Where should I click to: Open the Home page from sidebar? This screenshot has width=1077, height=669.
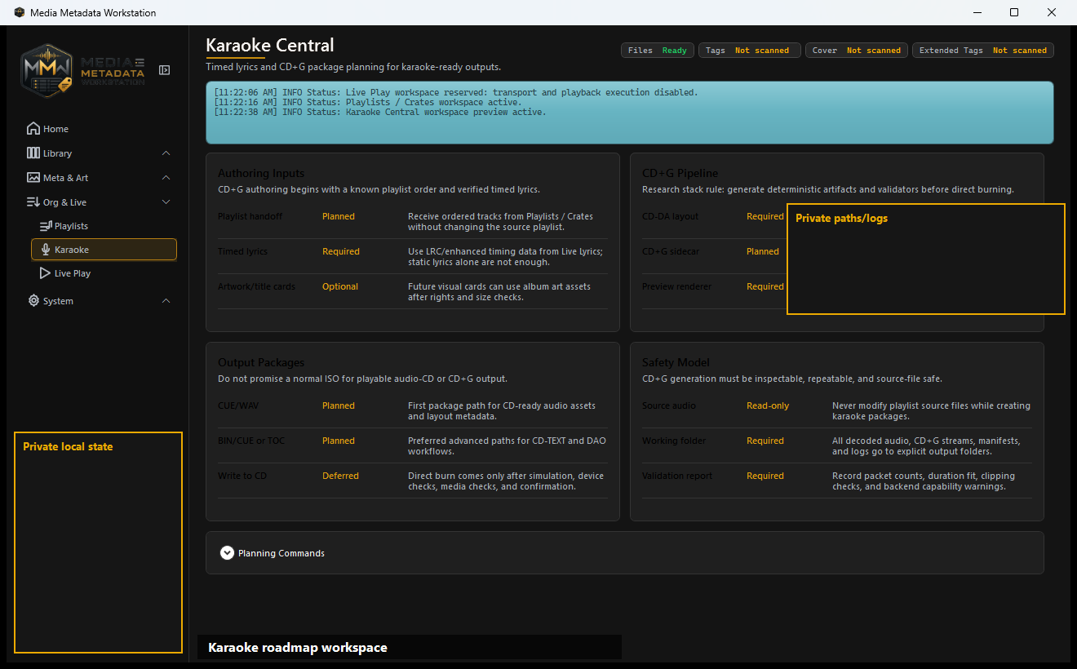(x=48, y=129)
